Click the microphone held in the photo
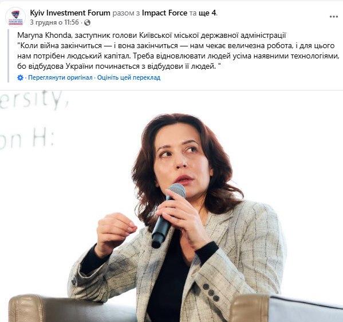The height and width of the screenshot is (322, 343). 168,215
